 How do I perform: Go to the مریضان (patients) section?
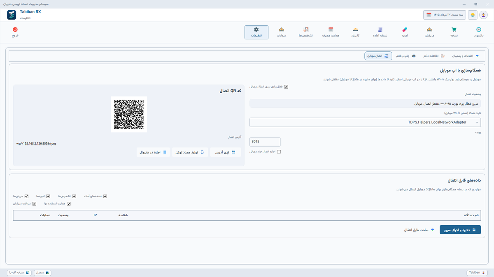429,32
